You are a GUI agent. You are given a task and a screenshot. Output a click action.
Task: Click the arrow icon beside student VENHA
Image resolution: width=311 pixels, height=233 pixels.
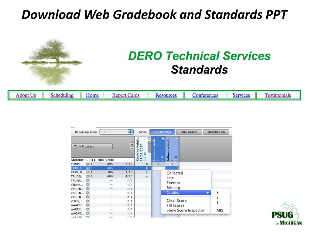click(87, 185)
